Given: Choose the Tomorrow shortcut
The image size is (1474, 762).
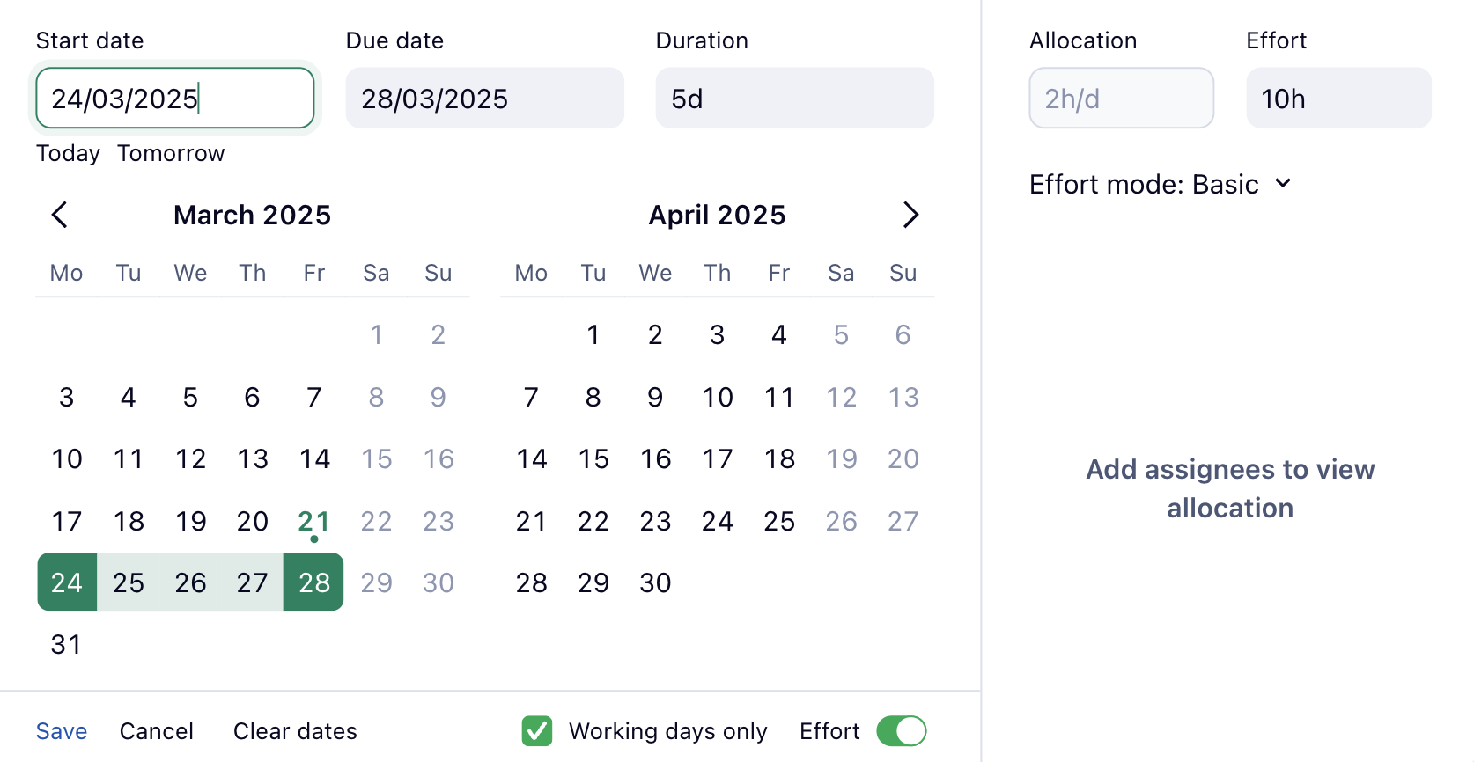Looking at the screenshot, I should tap(171, 153).
